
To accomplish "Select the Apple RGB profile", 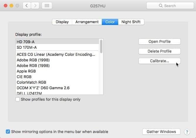I will coord(58,71).
